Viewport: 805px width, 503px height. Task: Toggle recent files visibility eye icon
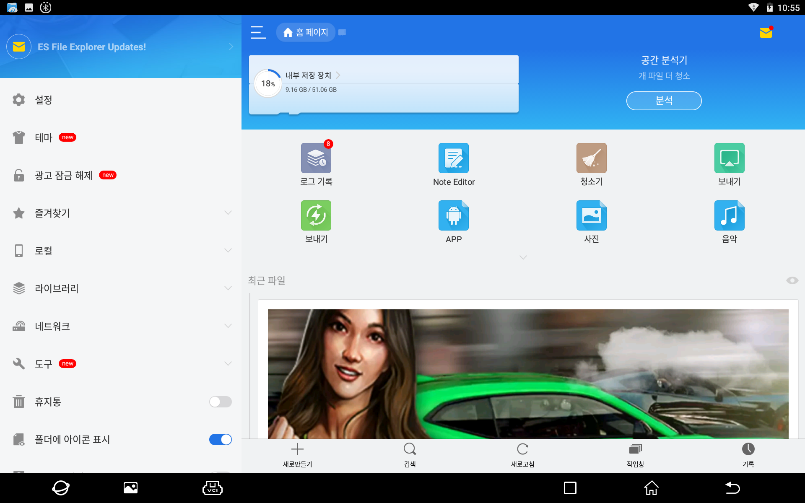coord(792,280)
